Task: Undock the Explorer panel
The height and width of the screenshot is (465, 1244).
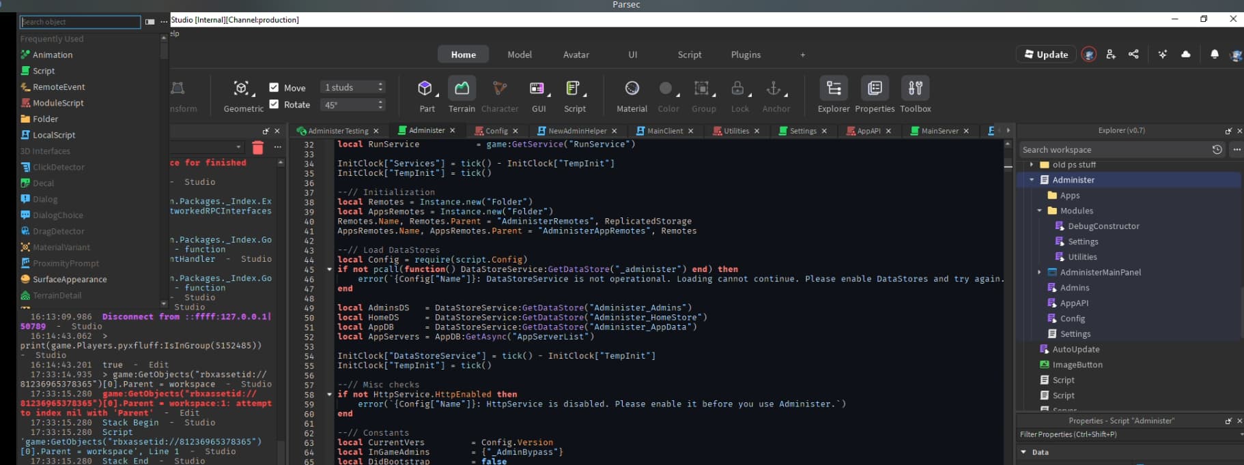Action: coord(1228,131)
